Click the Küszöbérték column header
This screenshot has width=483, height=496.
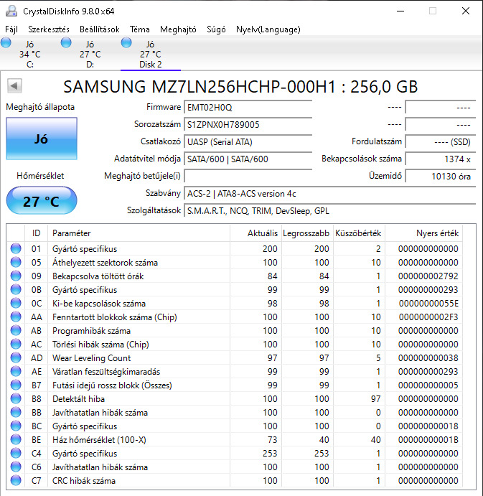pos(359,233)
